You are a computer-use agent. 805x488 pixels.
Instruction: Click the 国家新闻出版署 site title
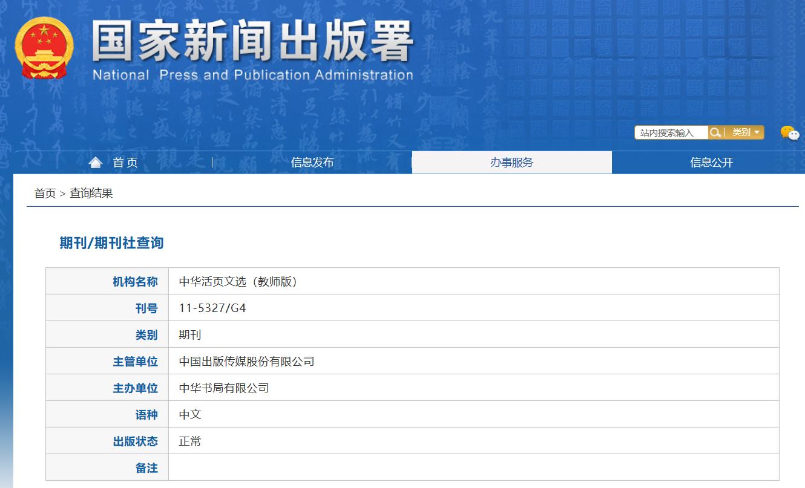(x=253, y=42)
